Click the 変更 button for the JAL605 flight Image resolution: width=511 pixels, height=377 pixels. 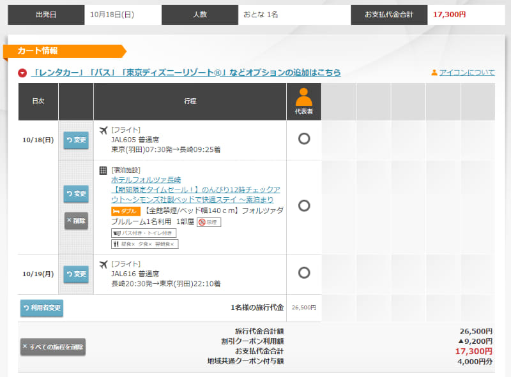click(x=76, y=140)
